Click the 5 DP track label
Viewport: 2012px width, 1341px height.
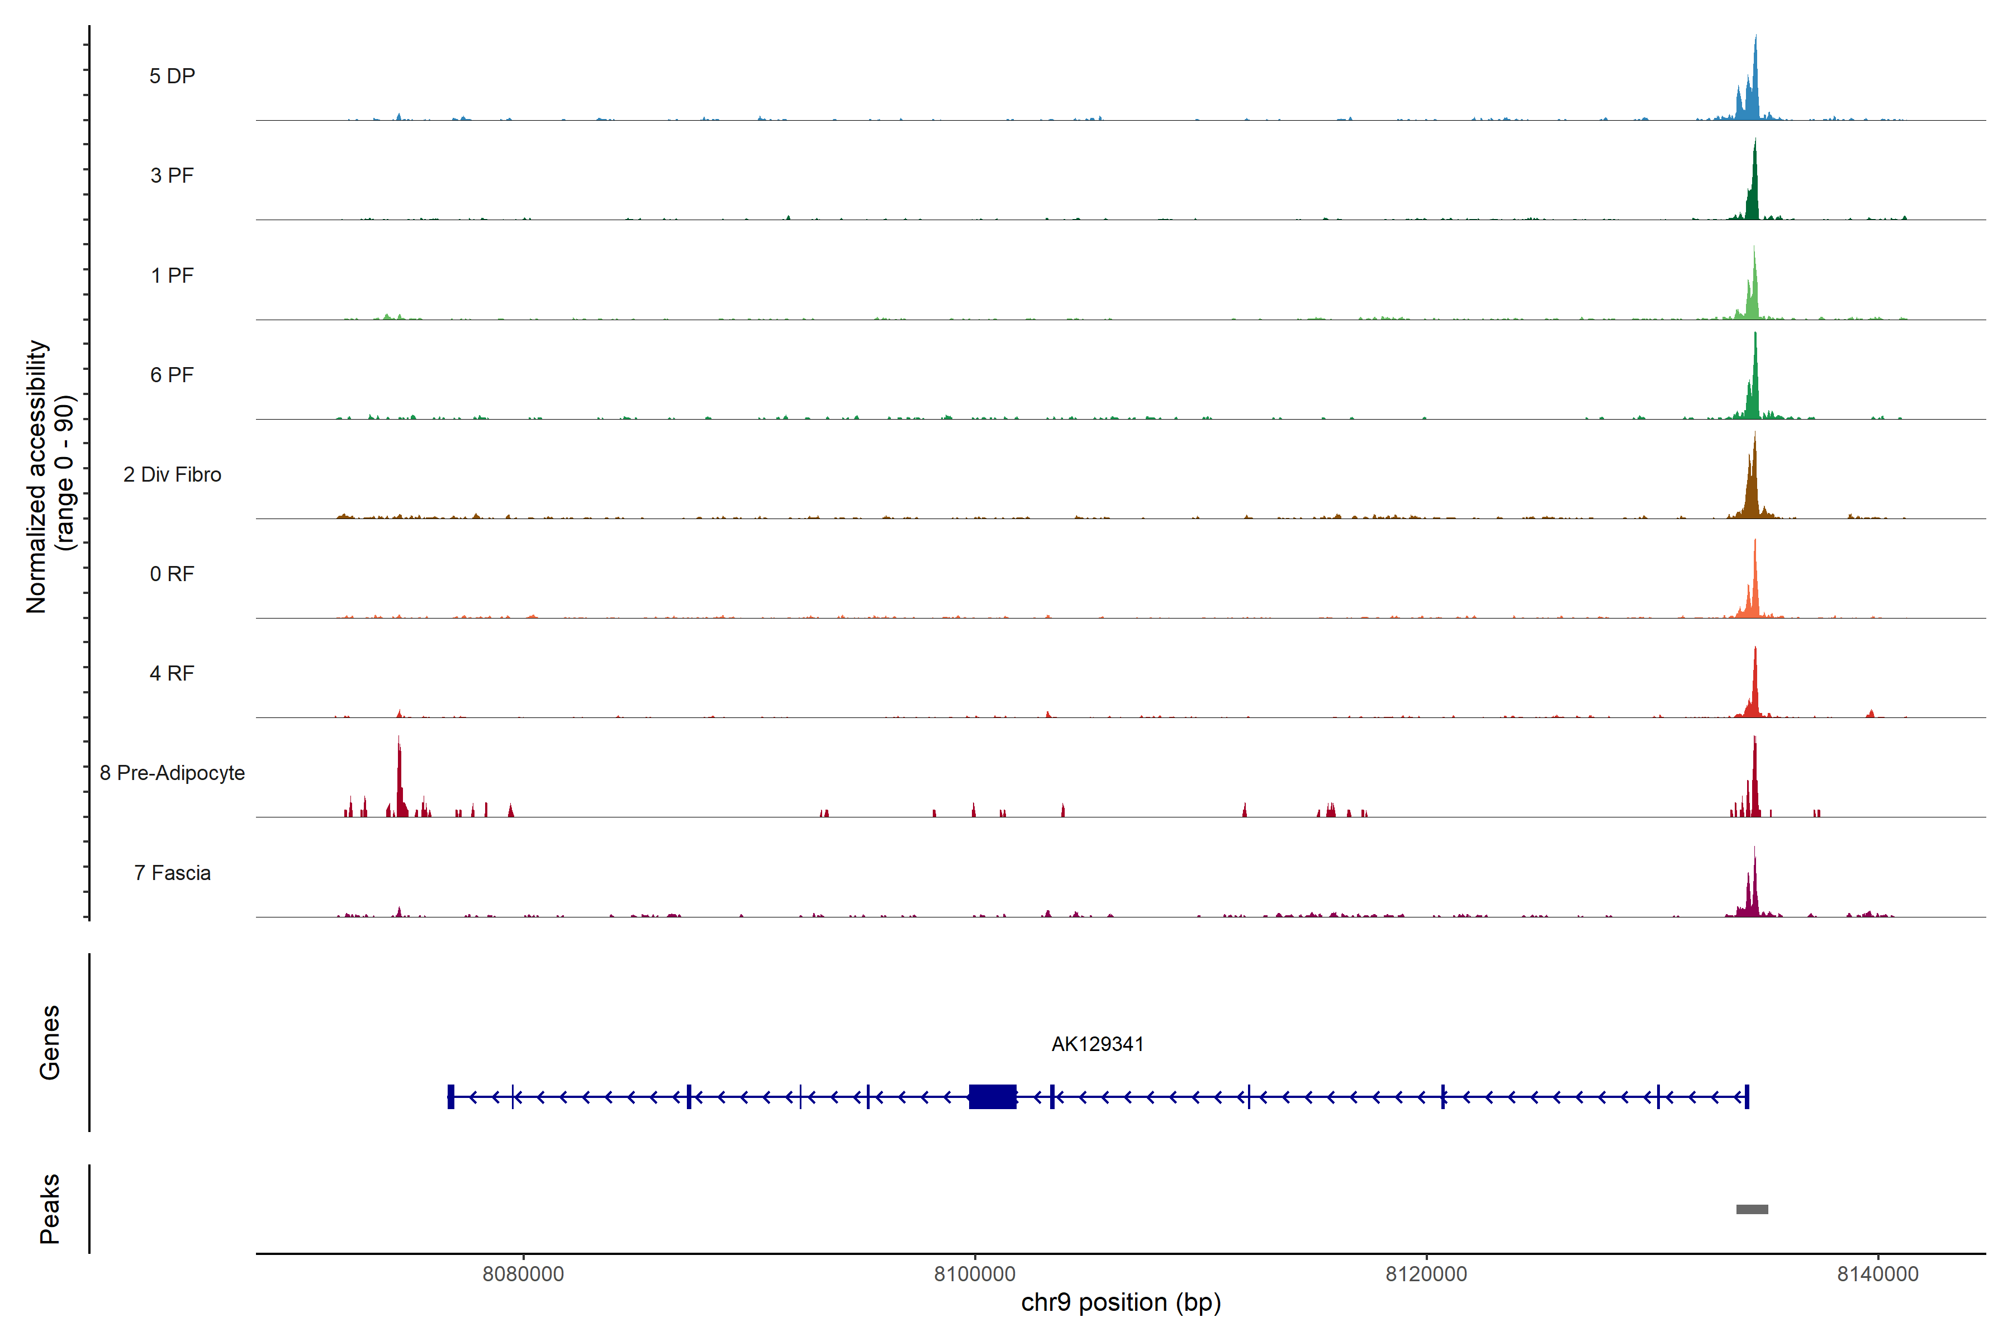pyautogui.click(x=172, y=76)
